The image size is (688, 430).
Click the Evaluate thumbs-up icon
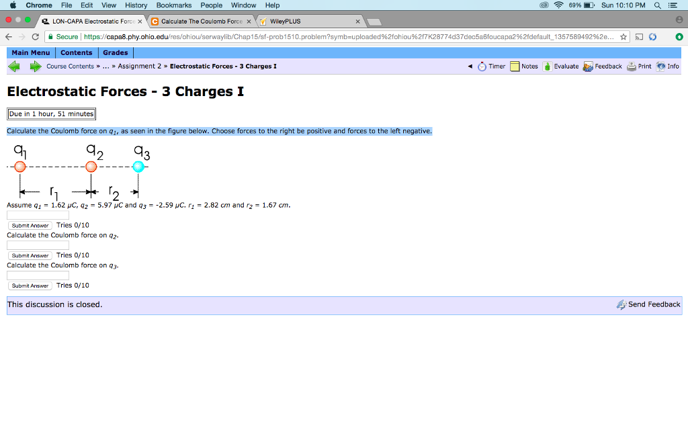(x=548, y=66)
